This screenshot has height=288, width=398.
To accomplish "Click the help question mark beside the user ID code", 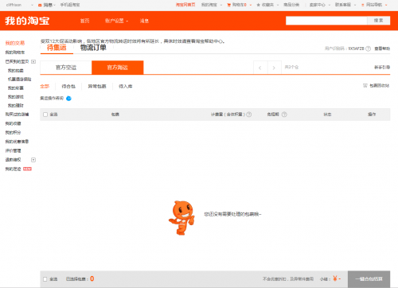I will (x=368, y=49).
